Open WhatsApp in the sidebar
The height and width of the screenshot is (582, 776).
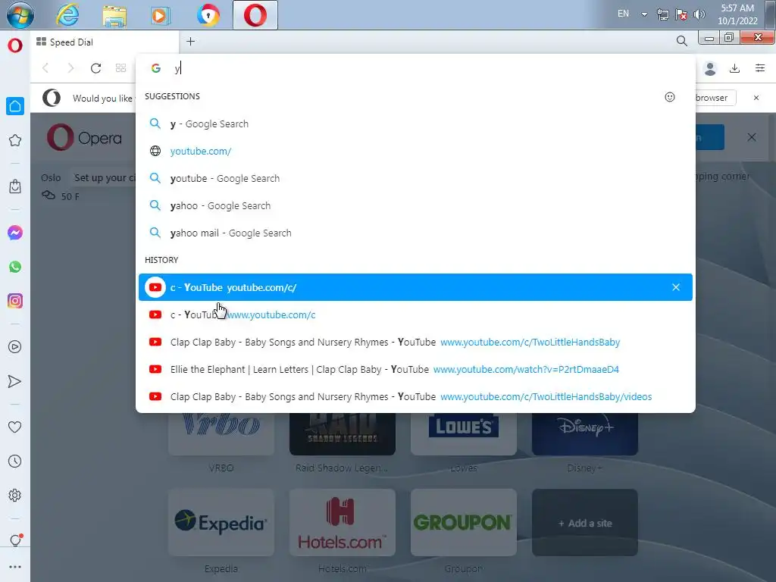[15, 267]
